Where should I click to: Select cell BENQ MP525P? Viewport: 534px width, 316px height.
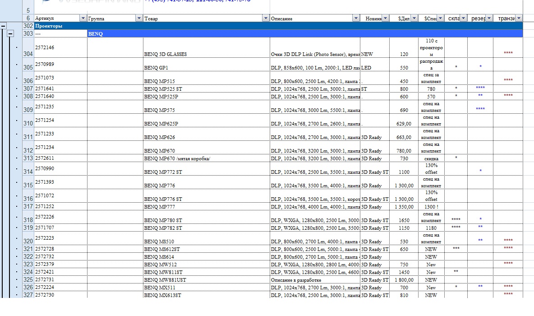[x=207, y=97]
